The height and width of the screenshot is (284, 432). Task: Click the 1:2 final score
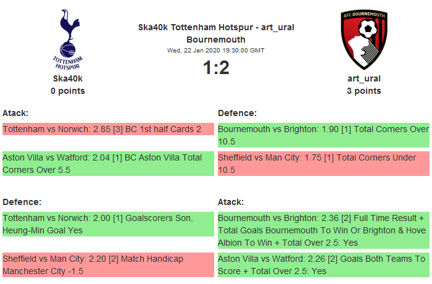[216, 67]
